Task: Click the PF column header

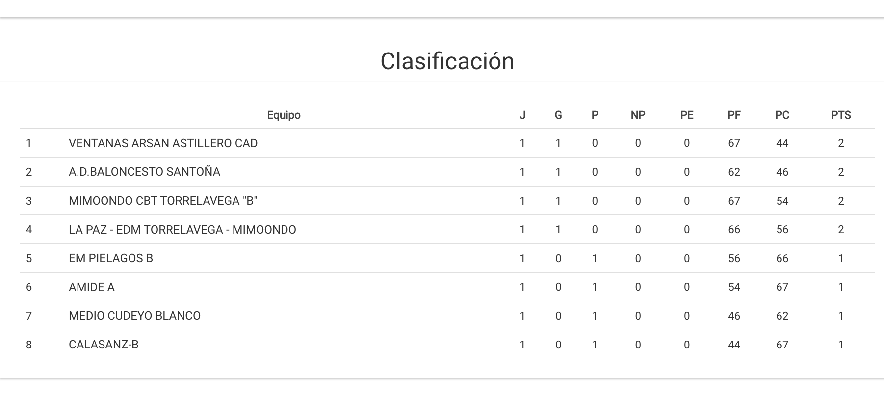Action: coord(734,115)
